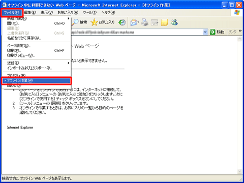
Task: Expand the address bar dropdown arrow
Action: tap(205, 32)
